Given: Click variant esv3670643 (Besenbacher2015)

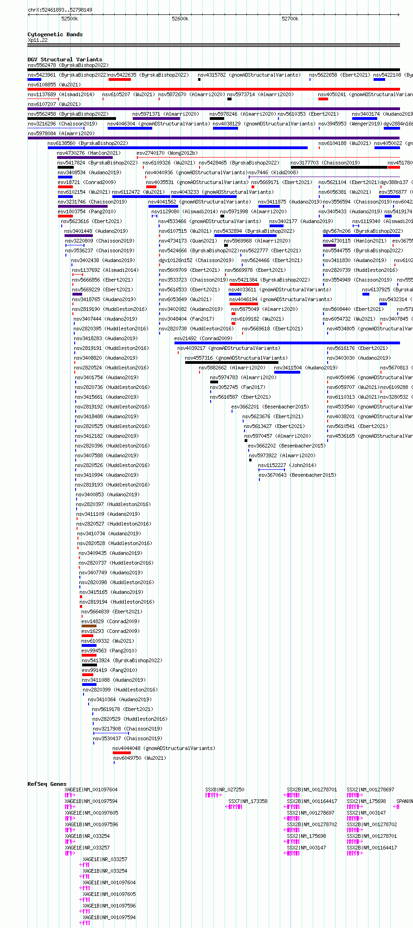Looking at the screenshot, I should pyautogui.click(x=297, y=475).
